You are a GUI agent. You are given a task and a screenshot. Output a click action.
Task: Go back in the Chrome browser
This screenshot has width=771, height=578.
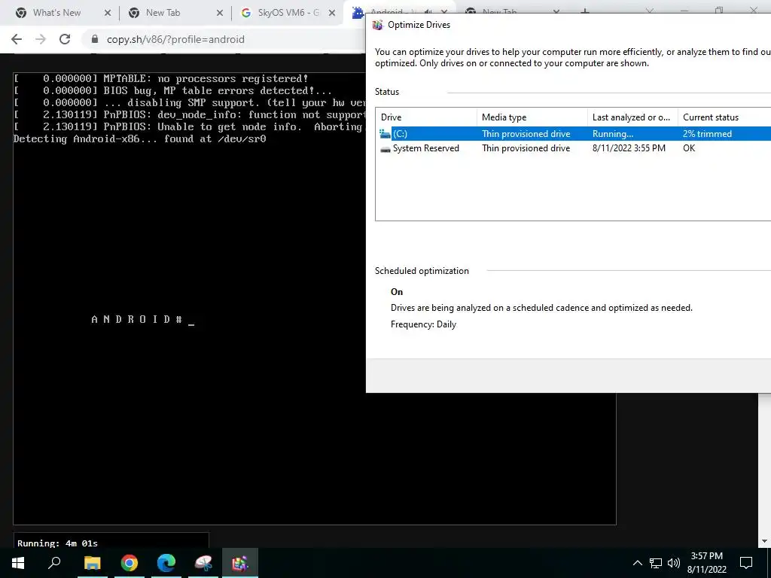(x=17, y=39)
